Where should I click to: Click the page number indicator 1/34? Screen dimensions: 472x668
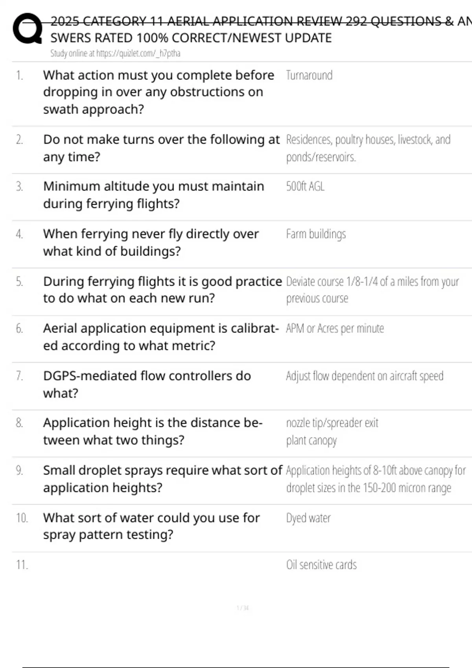click(243, 608)
